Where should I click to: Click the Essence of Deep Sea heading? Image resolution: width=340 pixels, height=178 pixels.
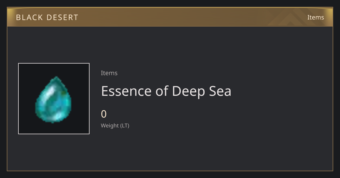coord(166,91)
